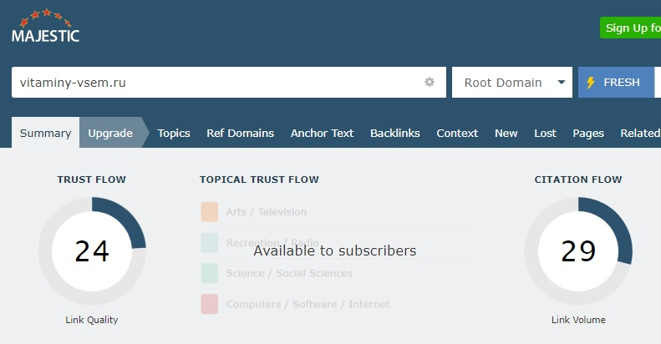This screenshot has width=661, height=344.
Task: Open the Ref Domains tab
Action: [240, 133]
